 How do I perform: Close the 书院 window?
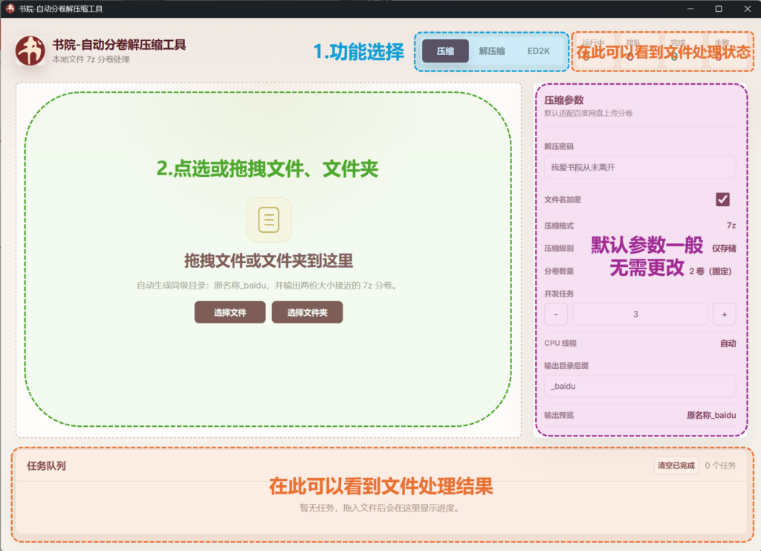(748, 9)
